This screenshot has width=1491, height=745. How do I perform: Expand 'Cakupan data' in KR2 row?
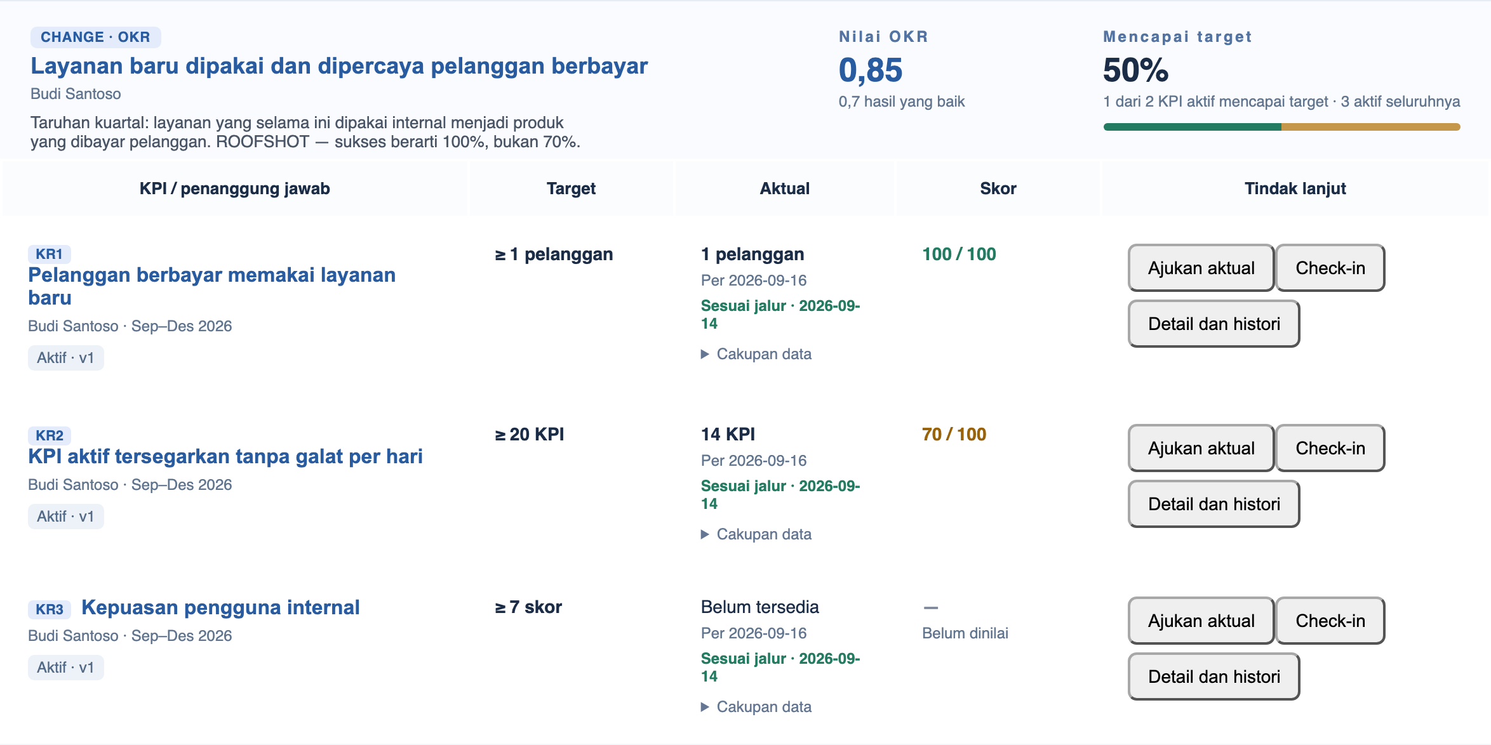point(756,534)
